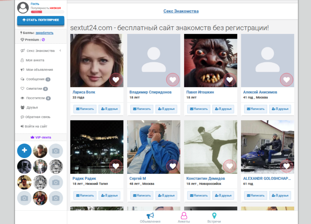Open Лариса Волк profile name link
The height and width of the screenshot is (224, 311).
click(84, 92)
